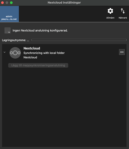Click the green zoom window button

(x=11, y=3)
